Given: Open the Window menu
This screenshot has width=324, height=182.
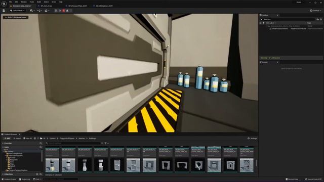Looking at the screenshot, I should click(x=24, y=2).
